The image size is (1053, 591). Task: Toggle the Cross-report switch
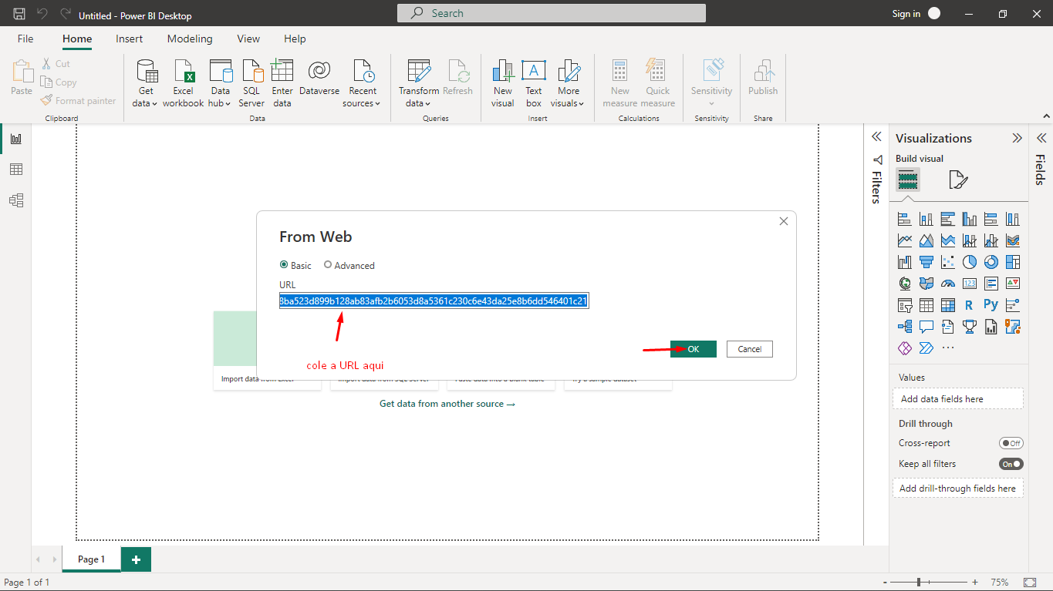[x=1011, y=443]
